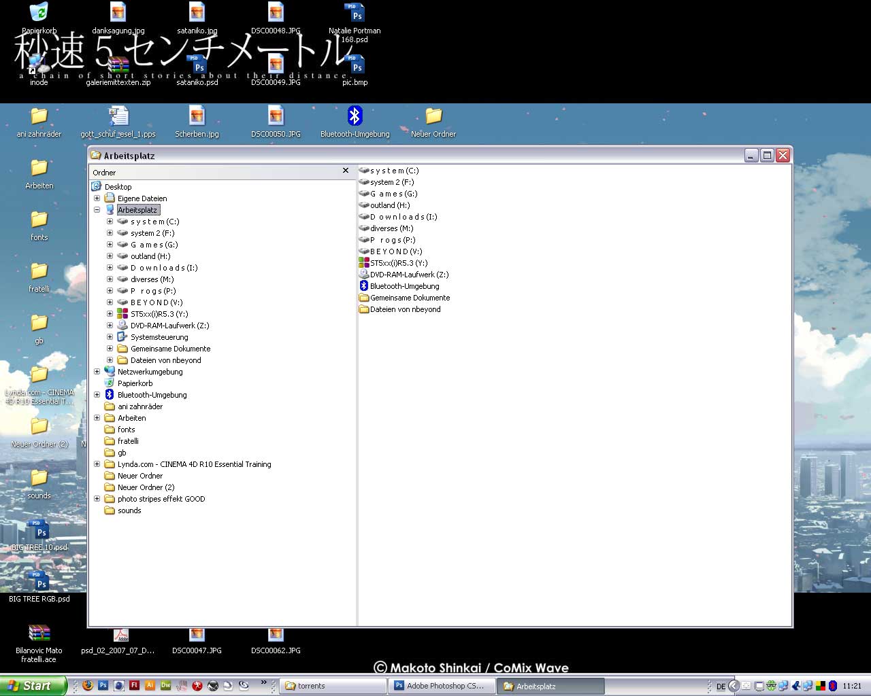Screen dimensions: 871x696
Task: Switch to the torrents taskbar window
Action: click(333, 686)
